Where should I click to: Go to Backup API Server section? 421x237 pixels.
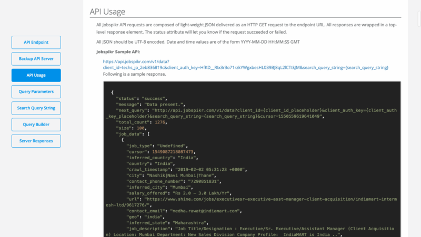(x=36, y=59)
